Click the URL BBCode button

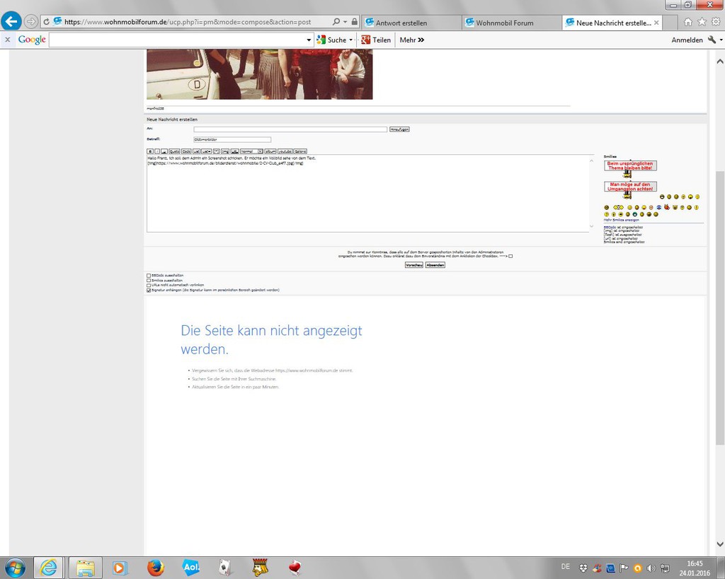click(x=235, y=151)
